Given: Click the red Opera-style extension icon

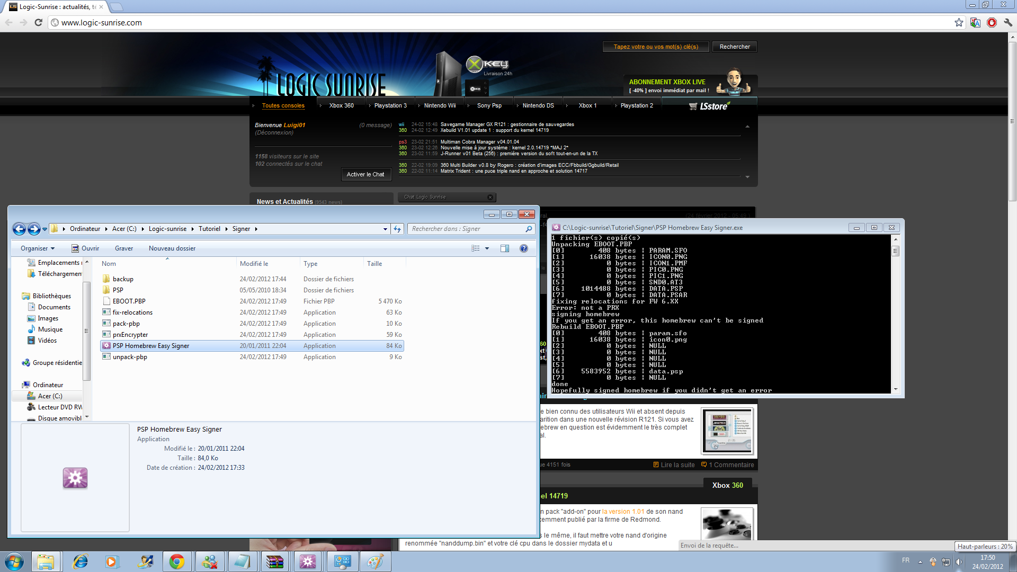Looking at the screenshot, I should (x=992, y=22).
